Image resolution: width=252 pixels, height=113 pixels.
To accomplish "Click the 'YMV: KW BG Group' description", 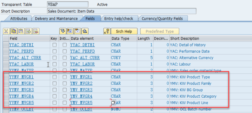I will [186, 90].
